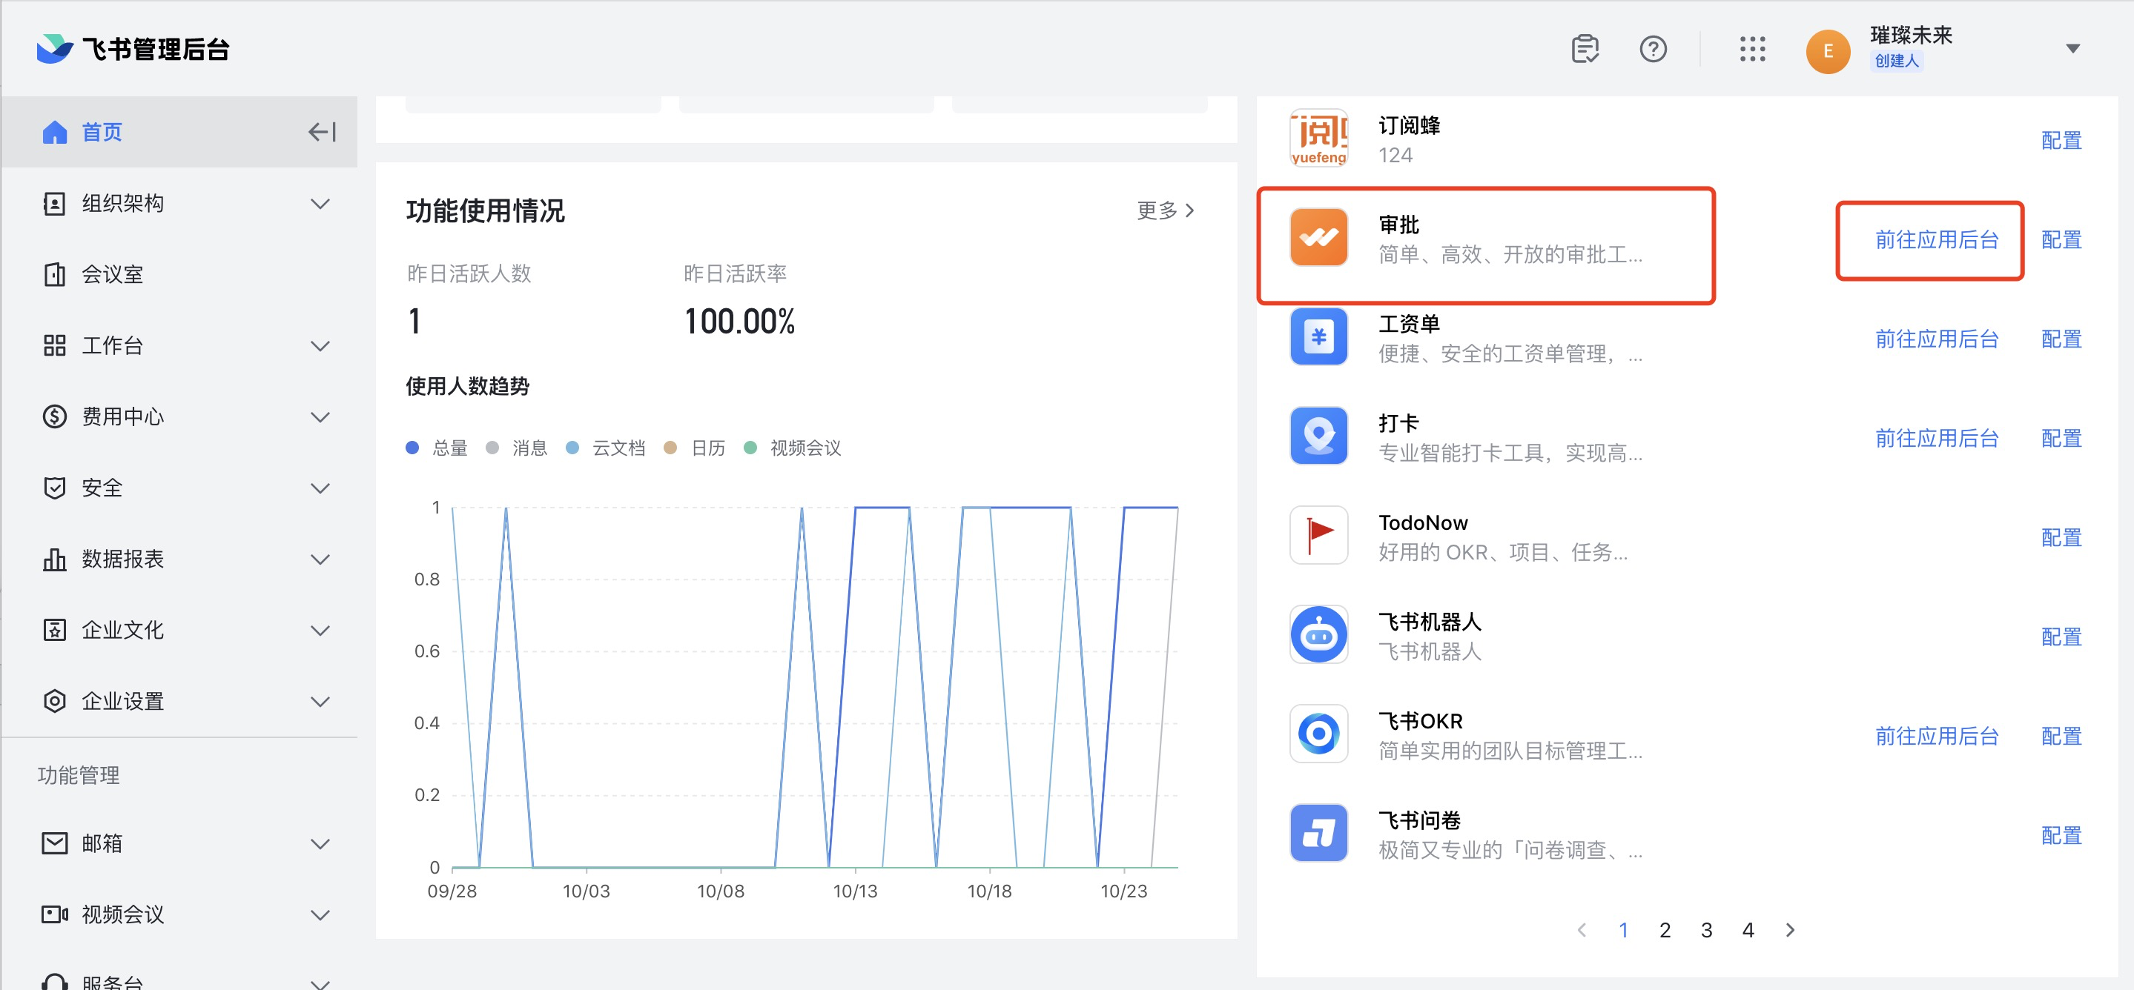Screen dimensions: 2134x990
Task: Click the 飞书机器人 robot icon
Action: pos(1318,635)
